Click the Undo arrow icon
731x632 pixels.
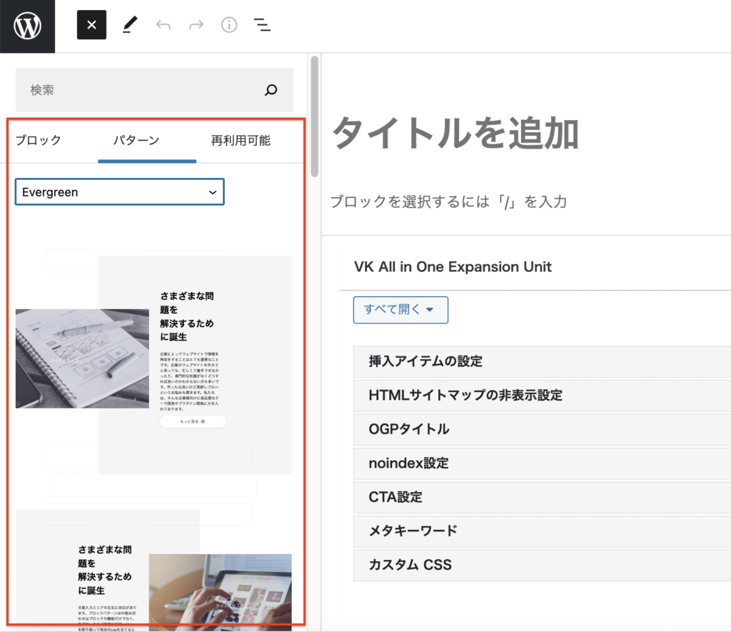pyautogui.click(x=163, y=26)
